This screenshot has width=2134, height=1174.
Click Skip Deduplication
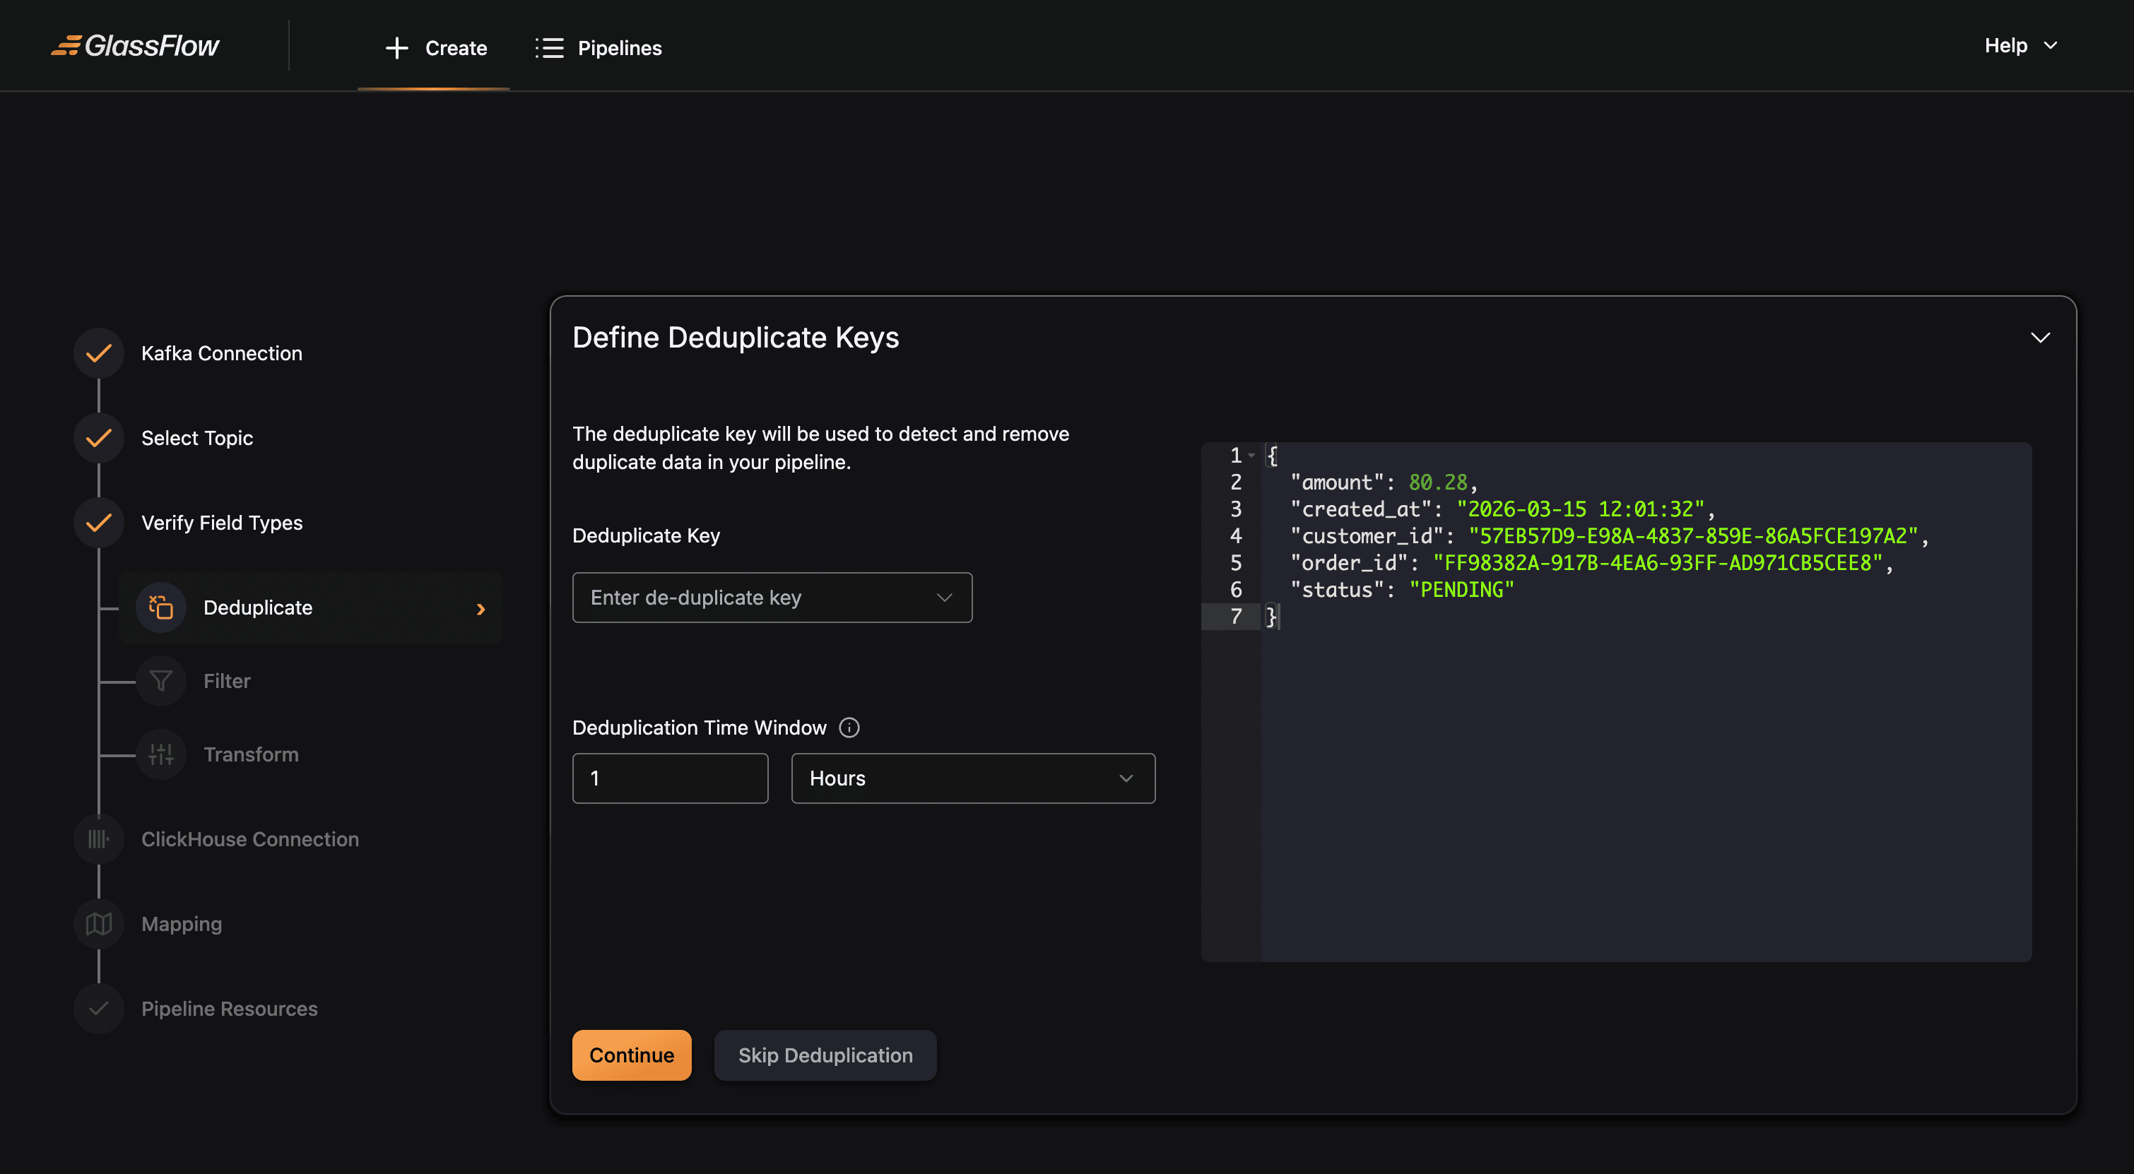point(825,1055)
